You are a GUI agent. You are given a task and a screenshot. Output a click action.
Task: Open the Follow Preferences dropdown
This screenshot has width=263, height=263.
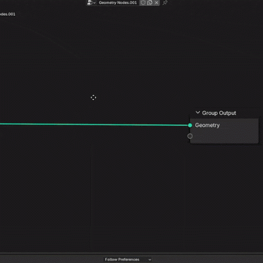(x=128, y=260)
